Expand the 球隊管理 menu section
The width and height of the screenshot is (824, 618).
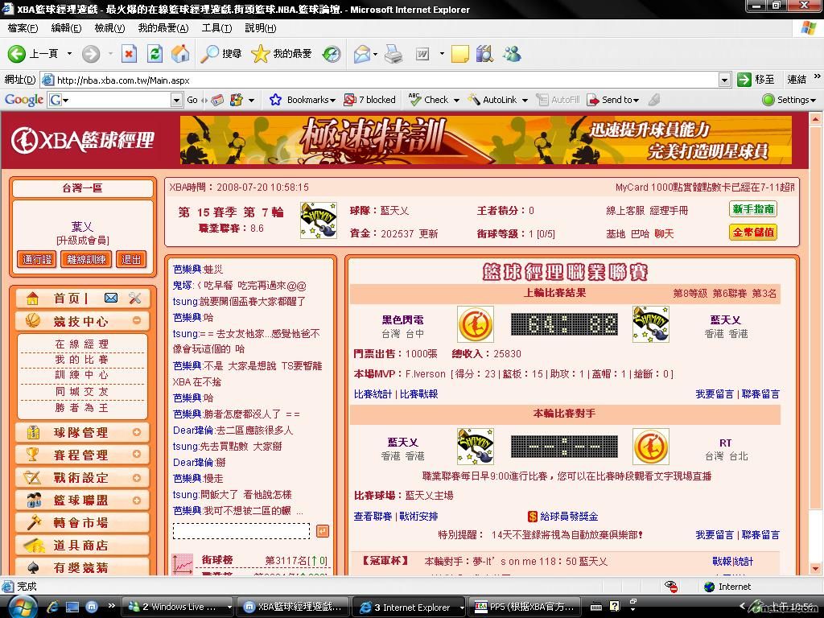[137, 432]
